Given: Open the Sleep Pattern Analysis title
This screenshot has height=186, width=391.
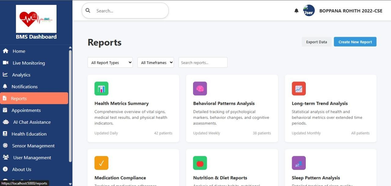Looking at the screenshot, I should pos(316,178).
